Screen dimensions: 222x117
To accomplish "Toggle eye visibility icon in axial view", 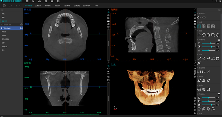I will click(x=108, y=15).
